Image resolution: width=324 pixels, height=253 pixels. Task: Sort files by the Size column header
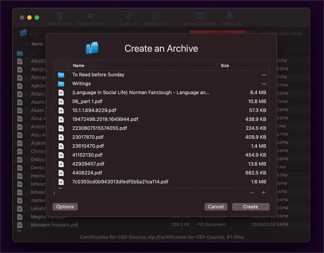tap(225, 65)
